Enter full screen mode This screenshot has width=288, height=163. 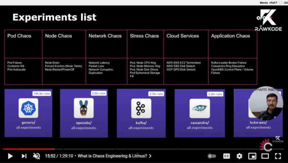coord(278,156)
